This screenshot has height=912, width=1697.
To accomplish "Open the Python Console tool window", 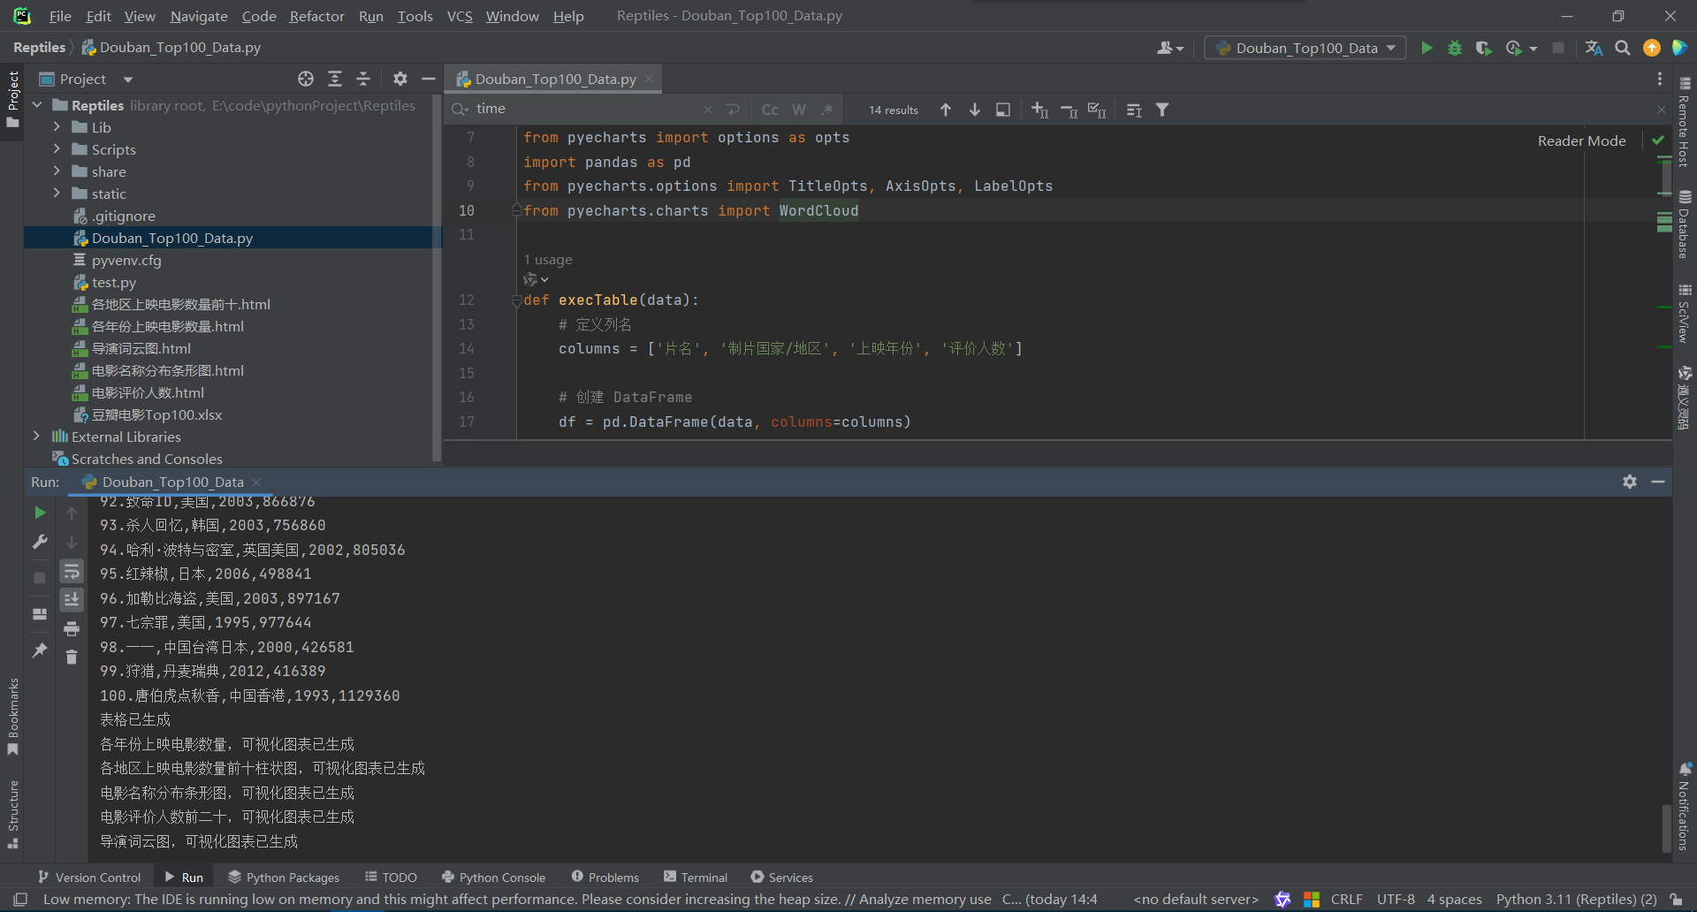I will tap(493, 878).
